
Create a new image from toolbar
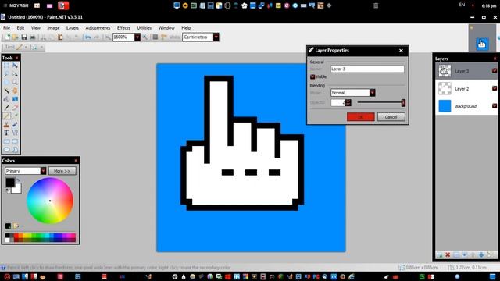[7, 37]
